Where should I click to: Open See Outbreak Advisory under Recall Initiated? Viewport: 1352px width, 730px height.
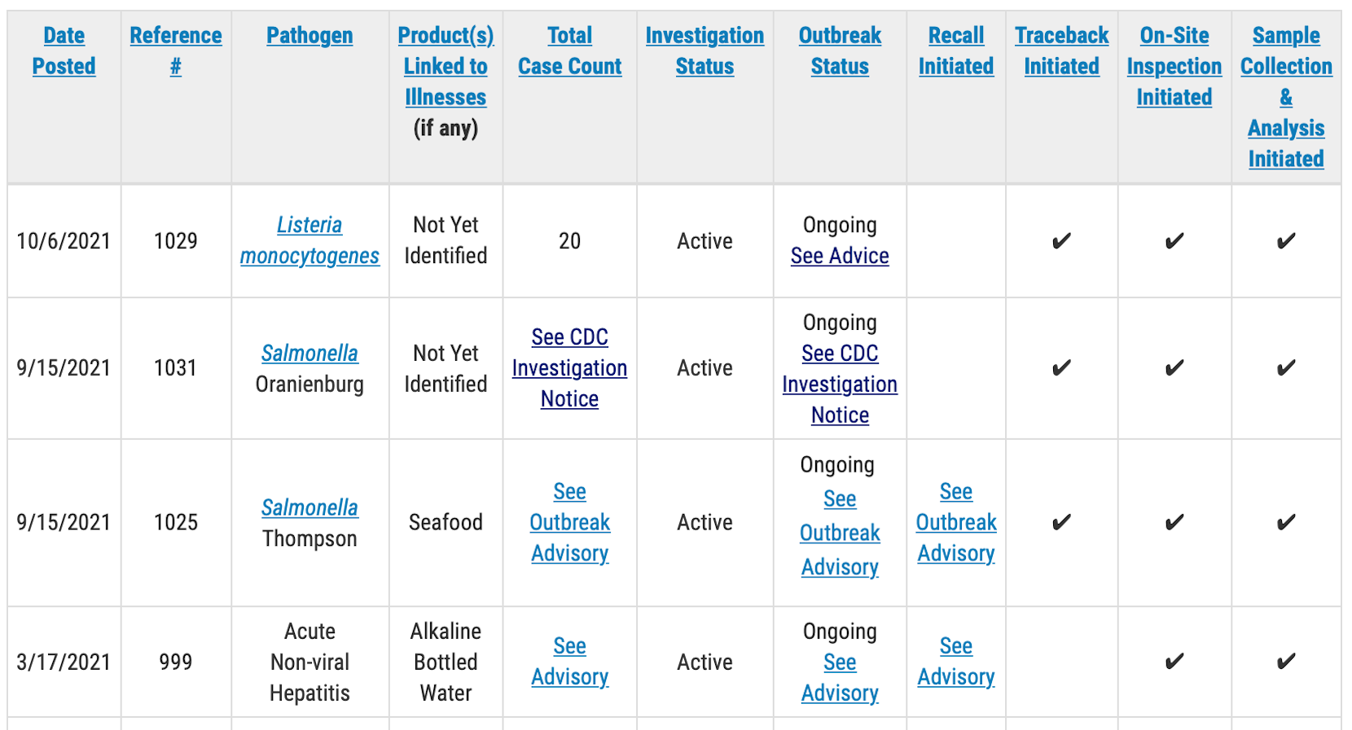[956, 522]
